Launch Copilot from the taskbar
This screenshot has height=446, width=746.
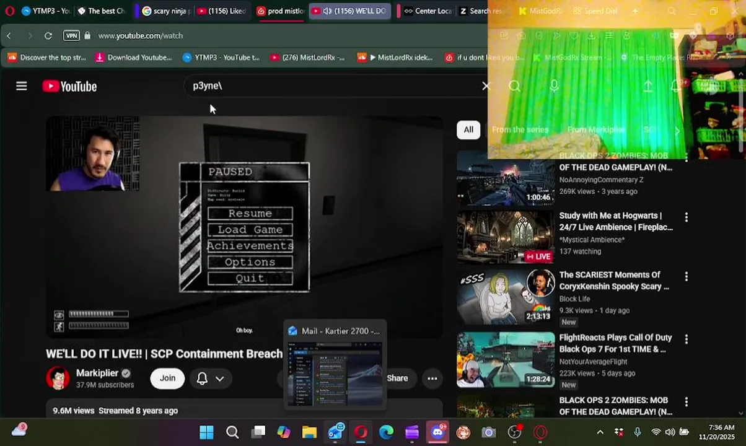tap(284, 432)
